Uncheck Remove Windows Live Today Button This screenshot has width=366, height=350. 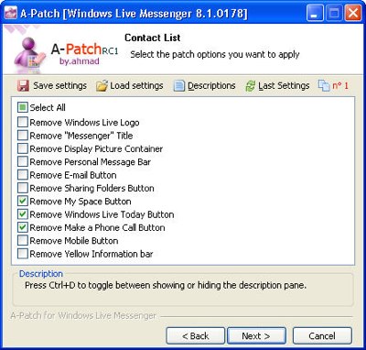(23, 214)
